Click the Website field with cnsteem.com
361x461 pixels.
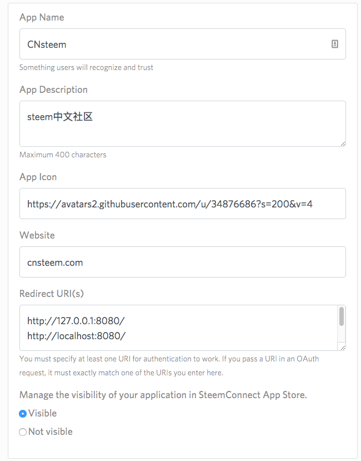pos(182,262)
